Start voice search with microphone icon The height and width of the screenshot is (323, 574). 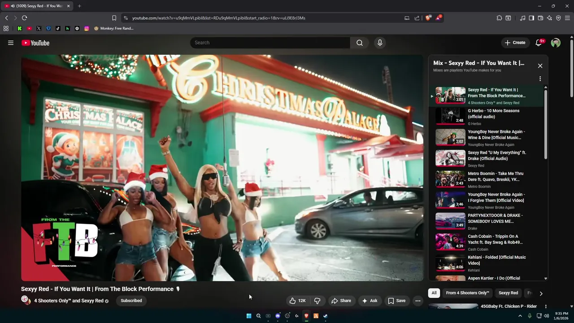pyautogui.click(x=380, y=43)
